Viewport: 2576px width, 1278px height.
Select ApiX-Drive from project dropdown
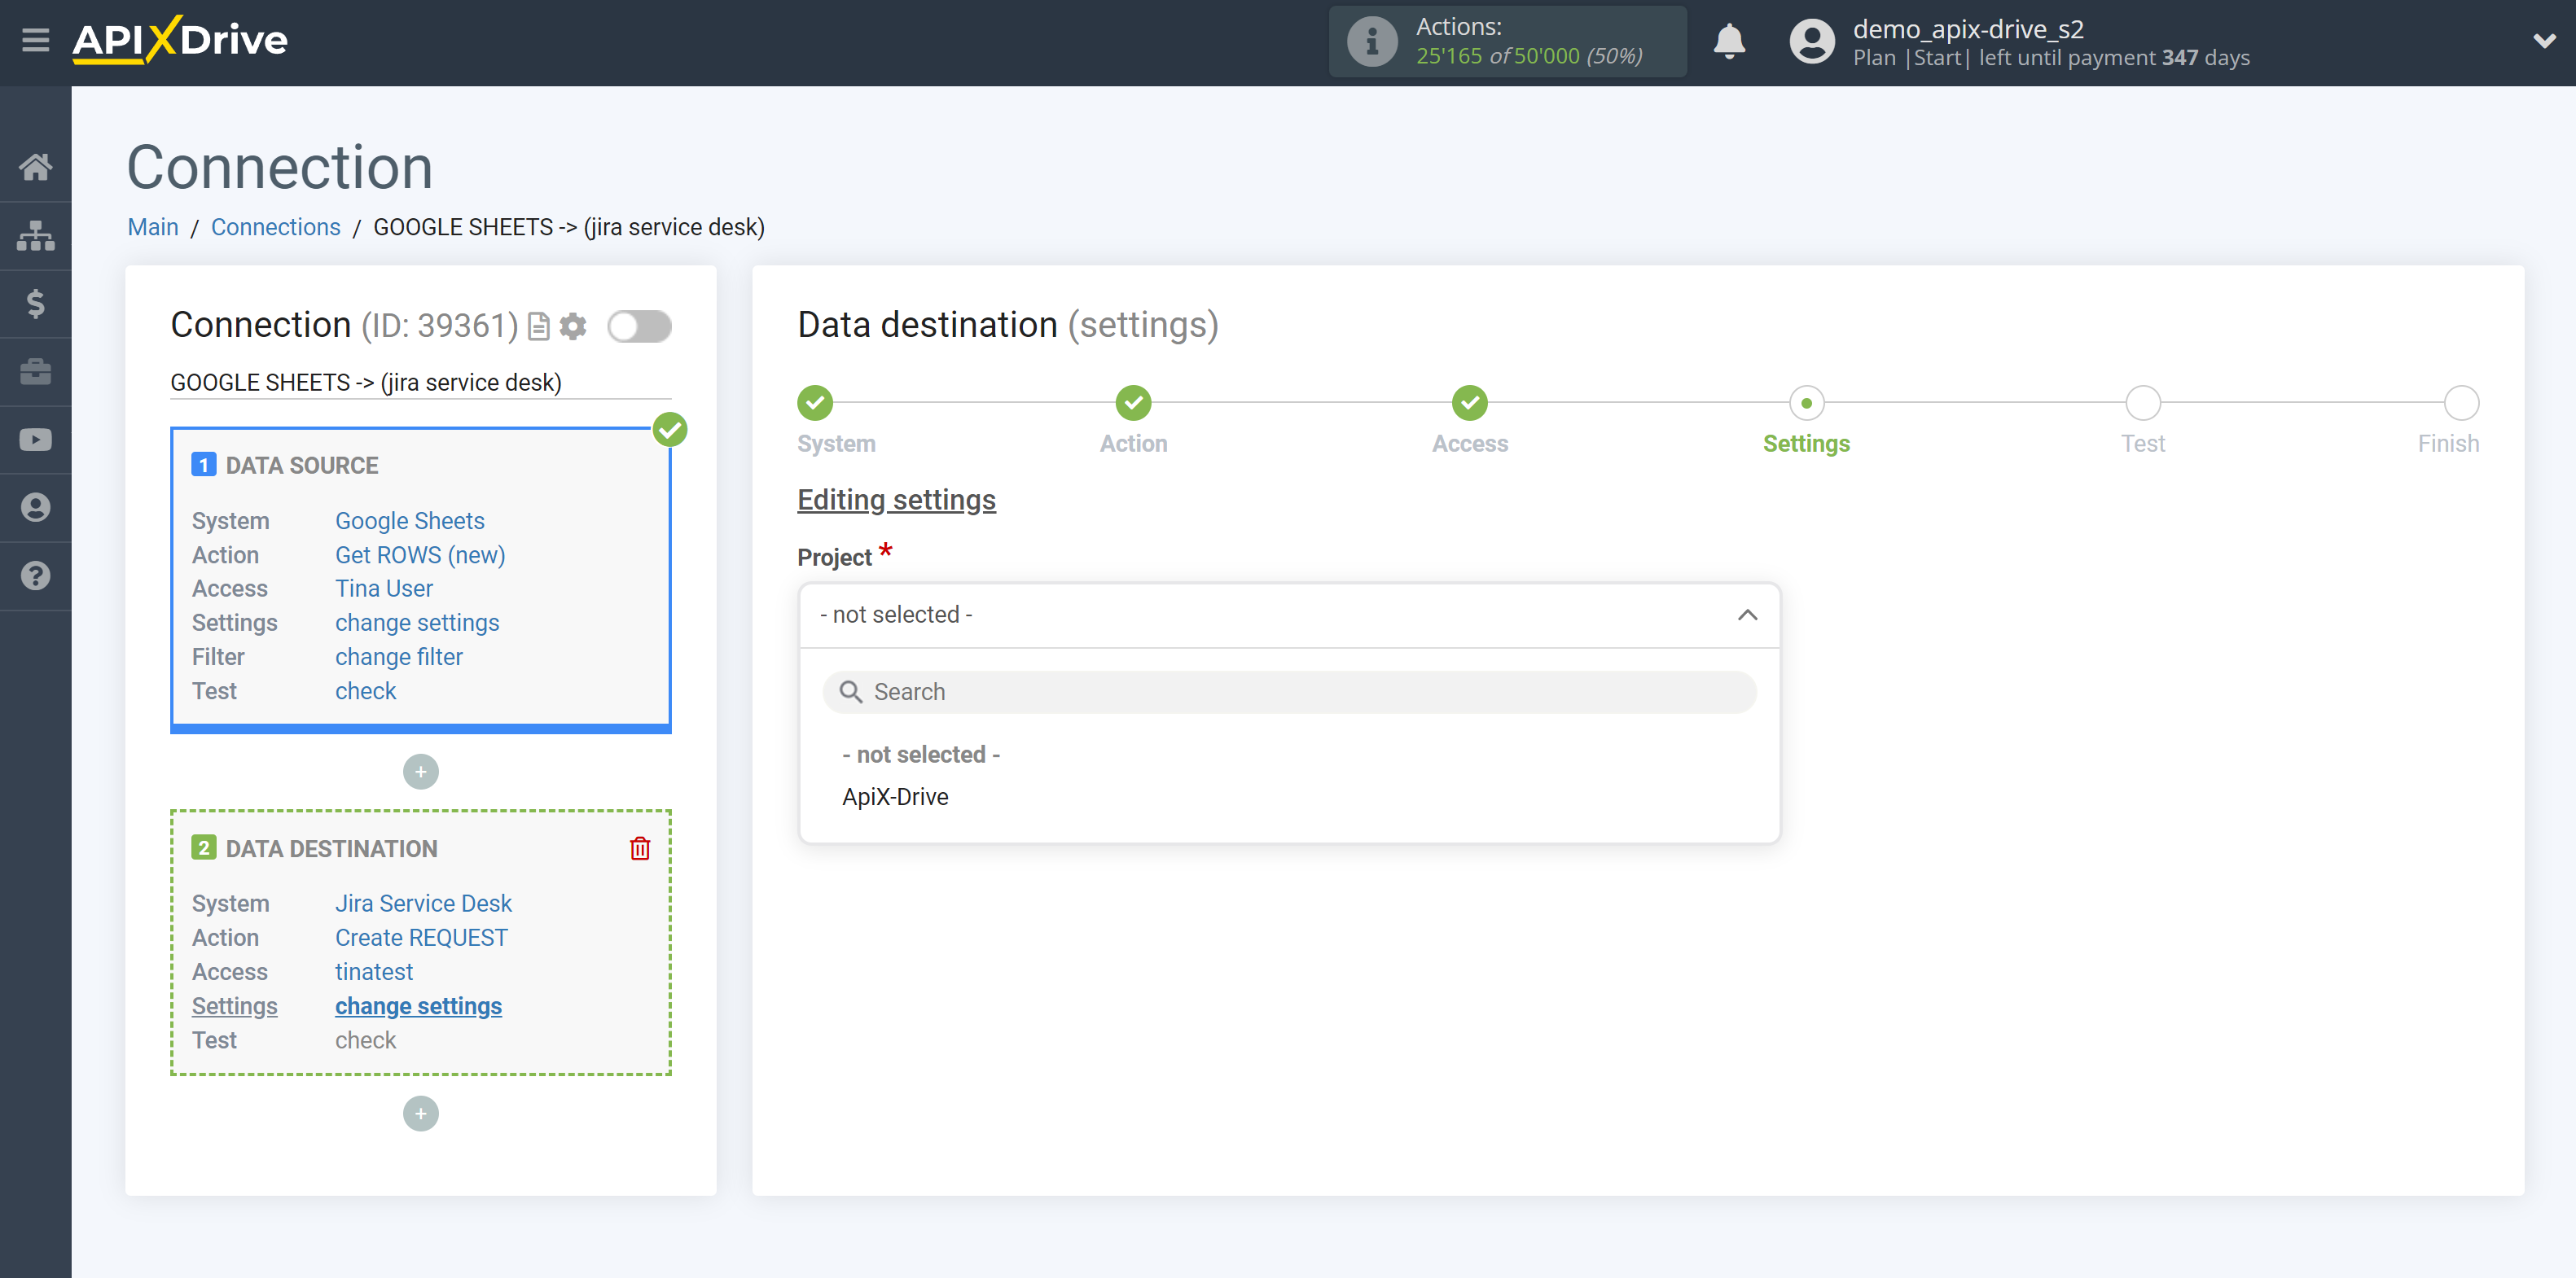tap(895, 797)
